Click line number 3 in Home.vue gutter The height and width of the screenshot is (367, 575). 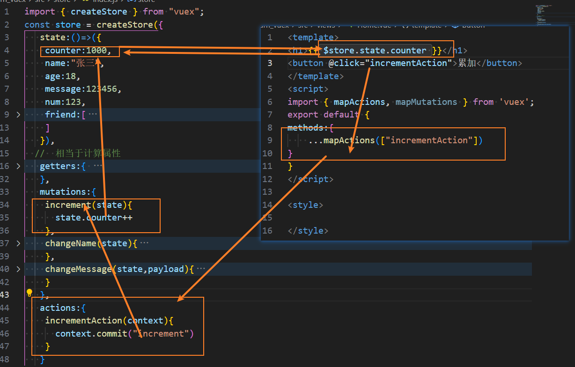pyautogui.click(x=270, y=63)
